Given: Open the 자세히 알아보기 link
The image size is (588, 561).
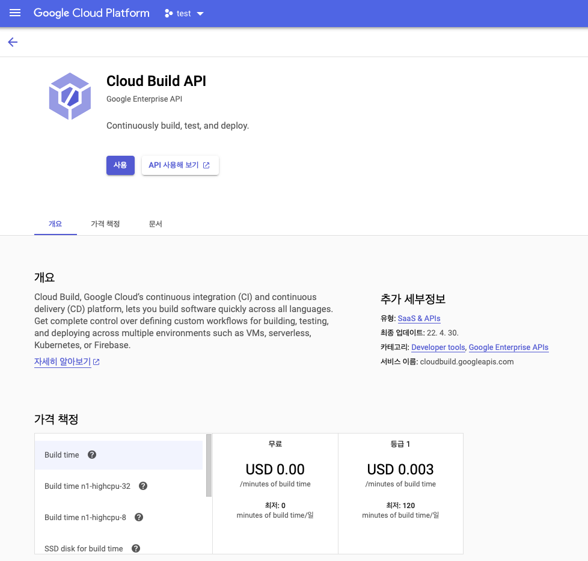Looking at the screenshot, I should click(63, 361).
